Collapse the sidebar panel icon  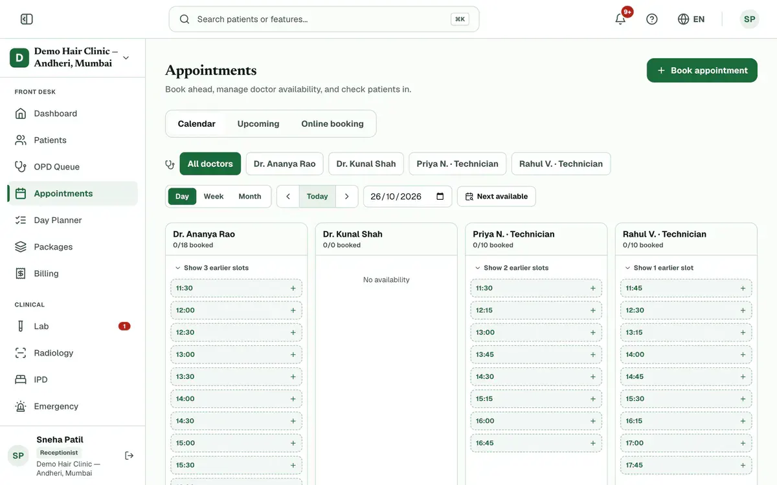tap(27, 19)
